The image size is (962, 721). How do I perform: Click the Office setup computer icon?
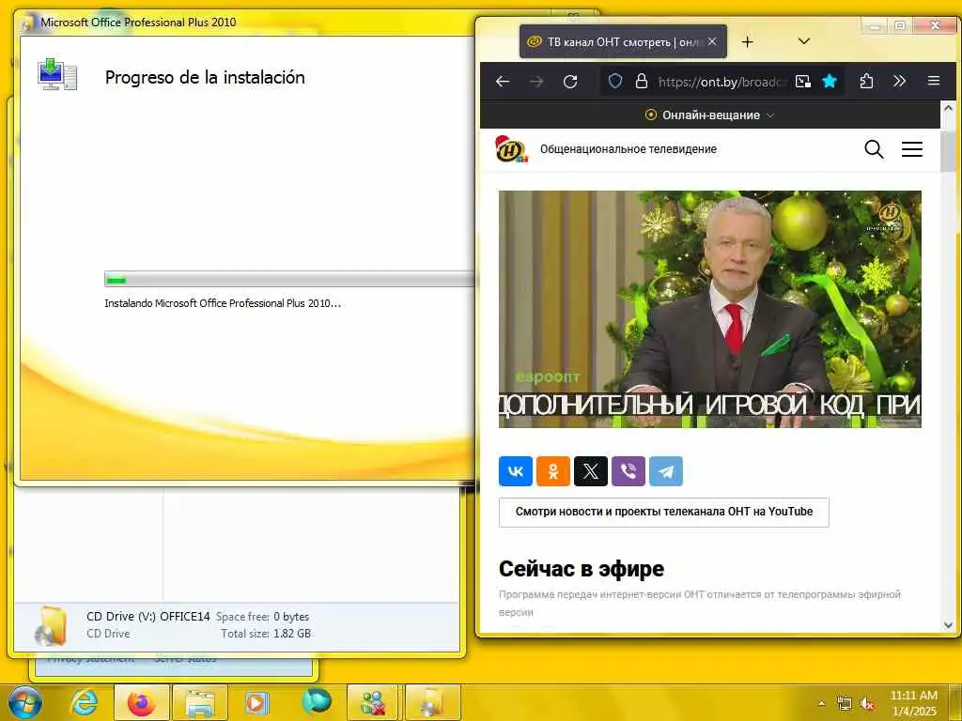point(56,75)
